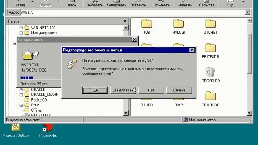Viewport: 258px width, 145px height.
Task: Click Нет button in replace dialog
Action: click(x=151, y=90)
